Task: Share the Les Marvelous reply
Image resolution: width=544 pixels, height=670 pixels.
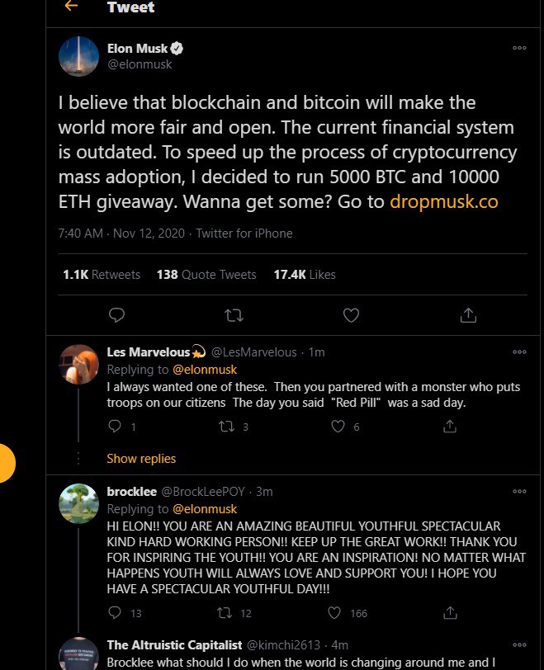Action: pyautogui.click(x=450, y=426)
